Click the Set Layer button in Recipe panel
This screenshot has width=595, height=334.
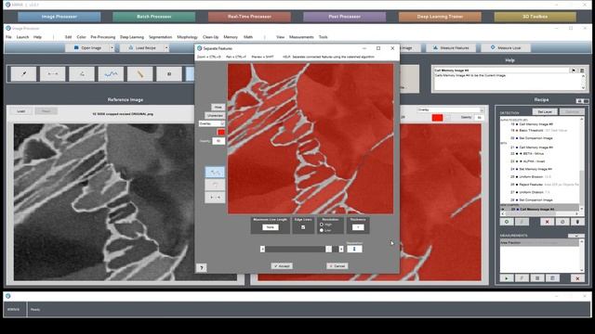coord(545,111)
